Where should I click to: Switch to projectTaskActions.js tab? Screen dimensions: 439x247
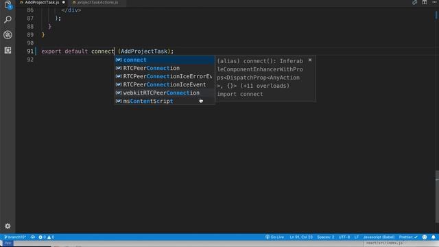97,2
